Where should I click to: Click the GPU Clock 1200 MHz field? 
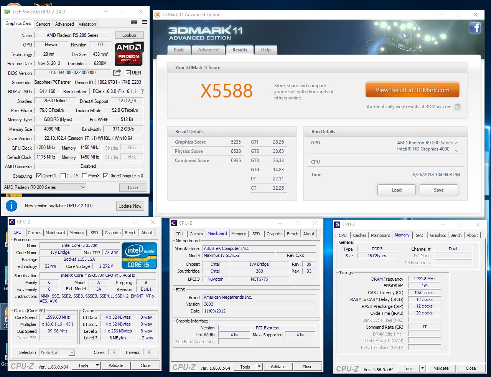(46, 147)
